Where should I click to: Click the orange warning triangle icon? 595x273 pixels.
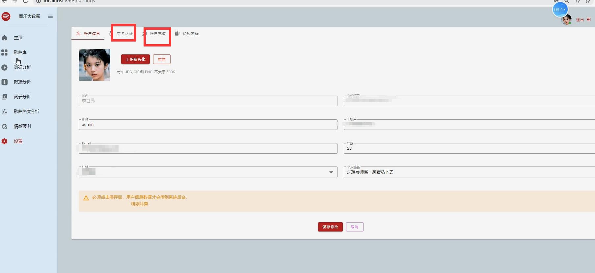coord(86,198)
